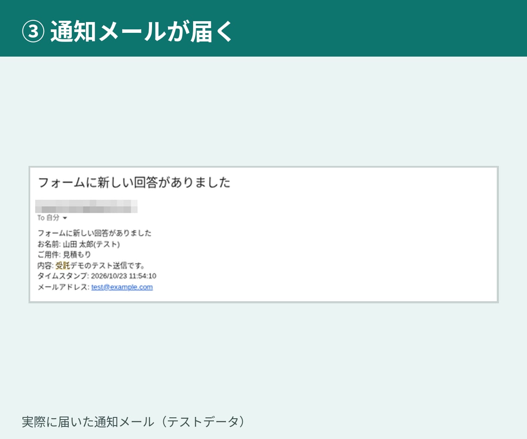The width and height of the screenshot is (527, 439).
Task: Select the timestamp 2026/10/23 11:54:10
Action: tap(124, 276)
